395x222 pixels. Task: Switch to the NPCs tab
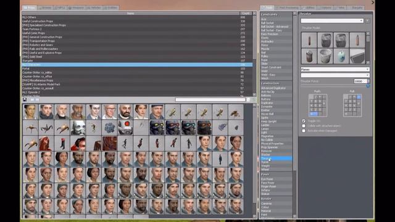60,8
